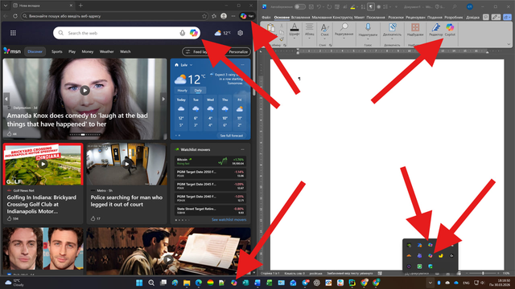The image size is (515, 289).
Task: Open Watchlist movers three-dot menu
Action: point(243,149)
